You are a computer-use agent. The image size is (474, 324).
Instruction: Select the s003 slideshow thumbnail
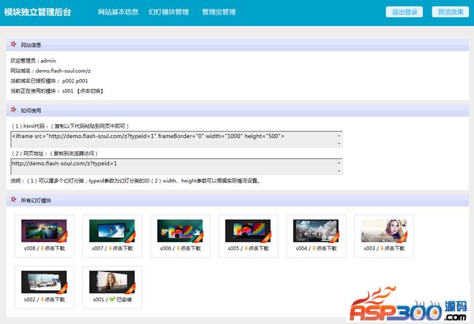point(381,231)
